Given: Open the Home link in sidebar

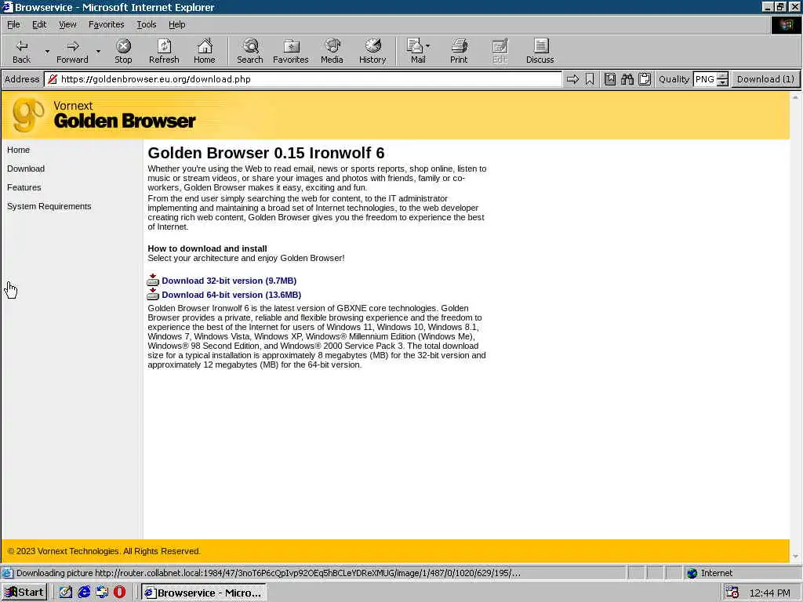Looking at the screenshot, I should 19,150.
